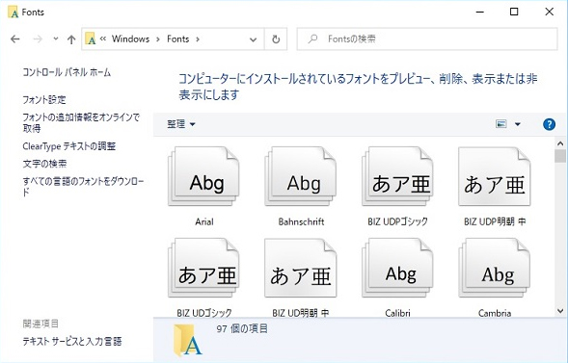The image size is (568, 363).
Task: Open help with the question mark icon
Action: [x=549, y=124]
